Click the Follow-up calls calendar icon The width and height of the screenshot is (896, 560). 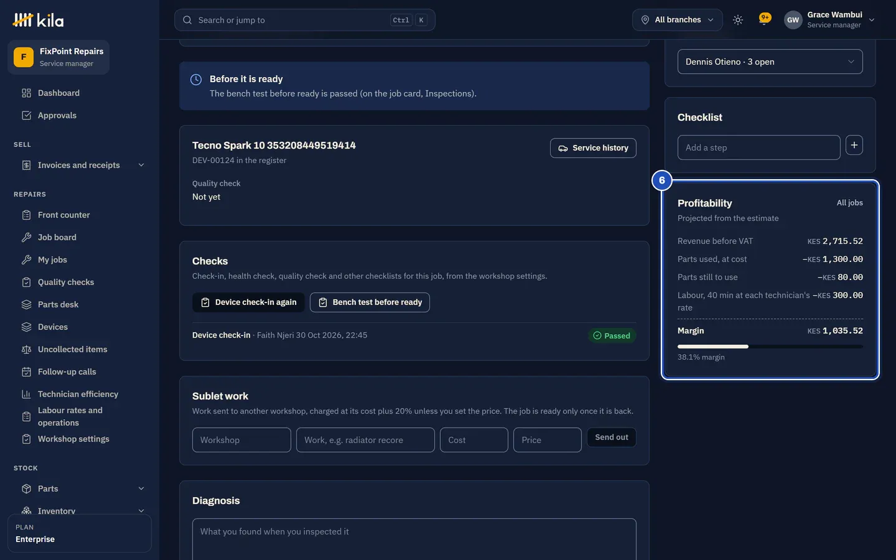(x=26, y=371)
